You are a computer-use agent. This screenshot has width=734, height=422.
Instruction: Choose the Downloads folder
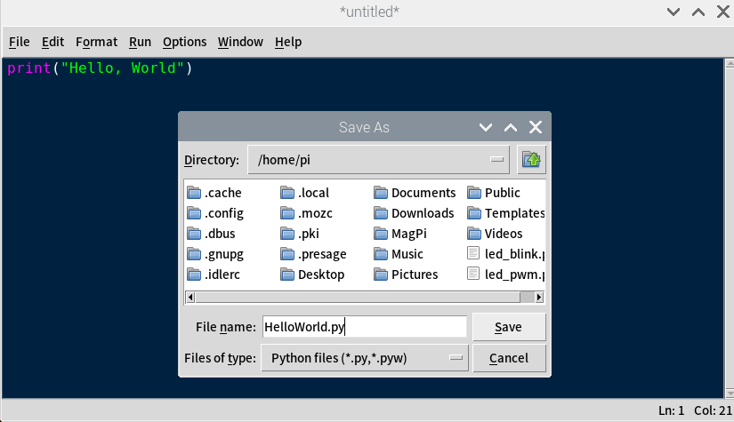coord(414,213)
